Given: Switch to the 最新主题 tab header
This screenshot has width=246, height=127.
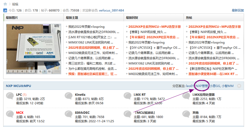Looking at the screenshot, I should point(72,18).
